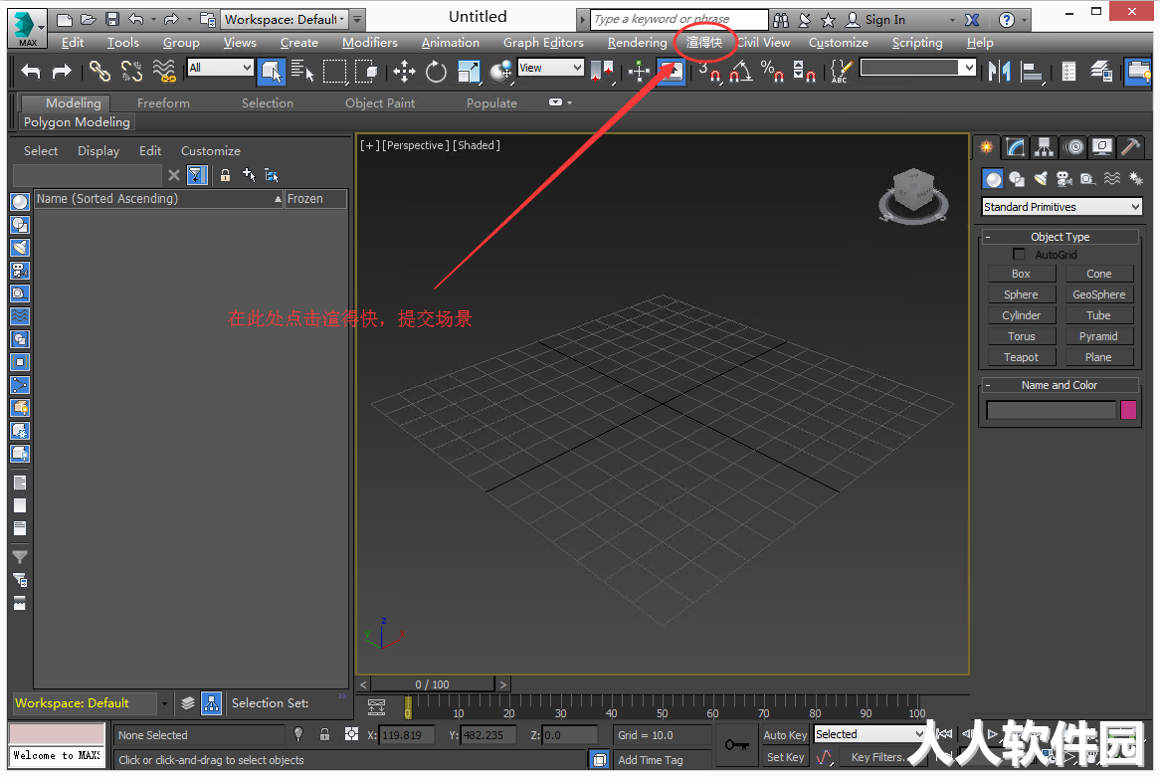Viewport: 1160px width, 777px height.
Task: Switch to the Object Paint ribbon tab
Action: (x=380, y=102)
